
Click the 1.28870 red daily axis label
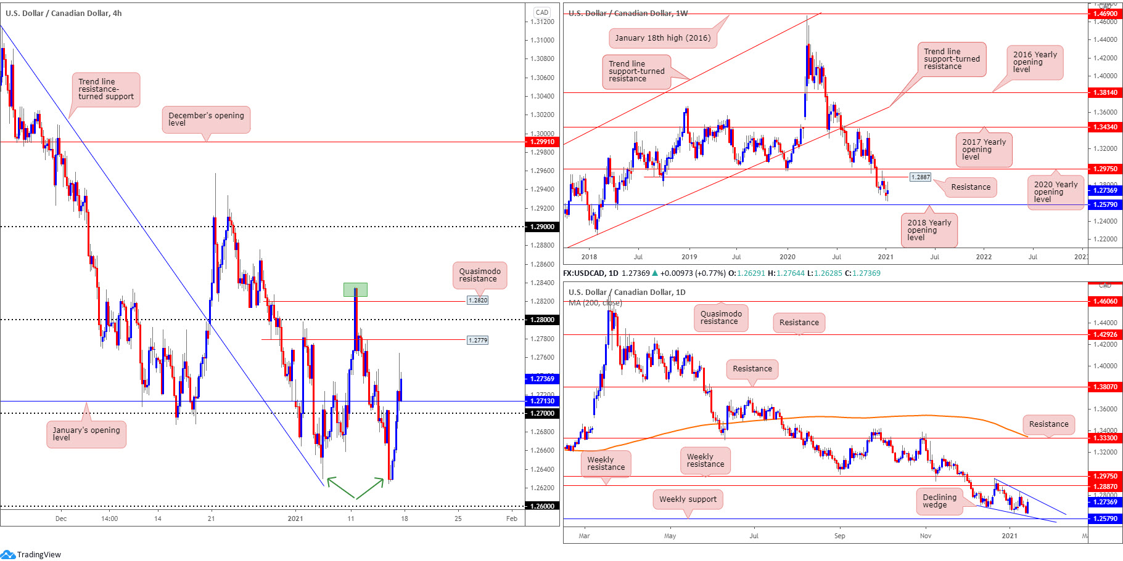[x=1104, y=486]
